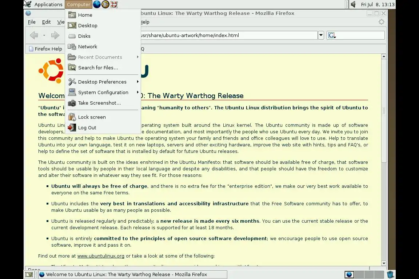Click the Disks drive icon
This screenshot has height=279, width=419.
[x=72, y=36]
